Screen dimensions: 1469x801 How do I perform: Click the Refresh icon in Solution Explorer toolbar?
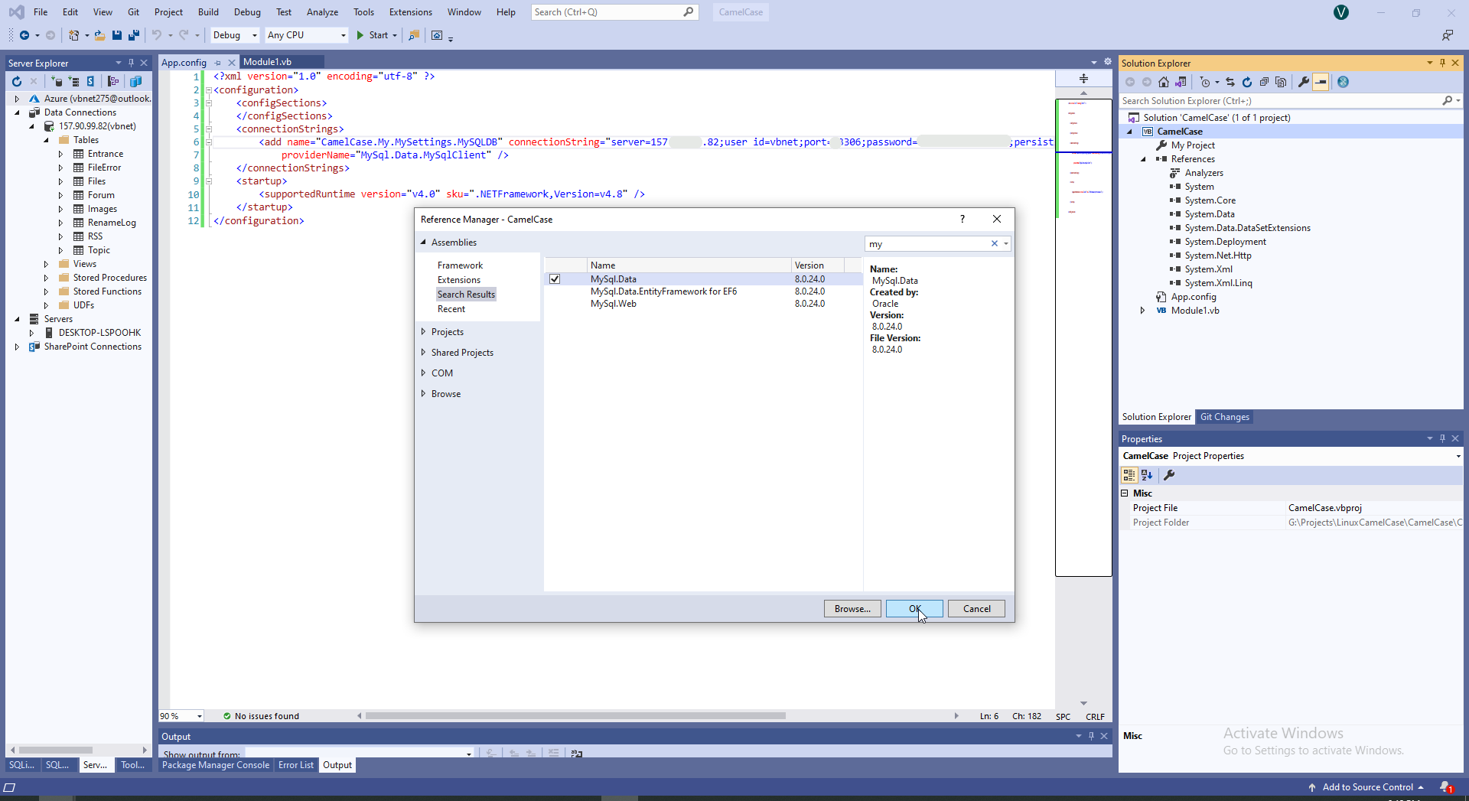click(1247, 82)
